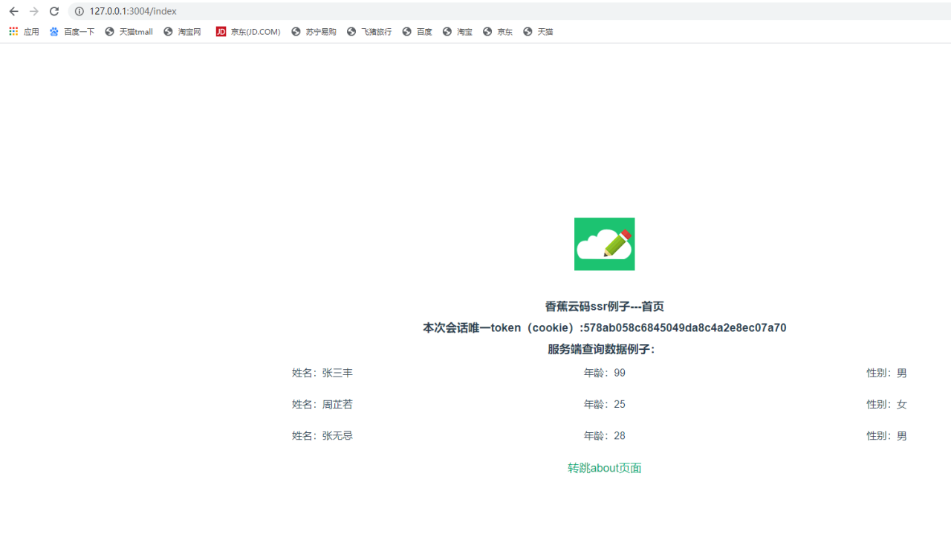Screen dimensions: 951x560
Task: Select the address bar URL text
Action: tap(134, 11)
